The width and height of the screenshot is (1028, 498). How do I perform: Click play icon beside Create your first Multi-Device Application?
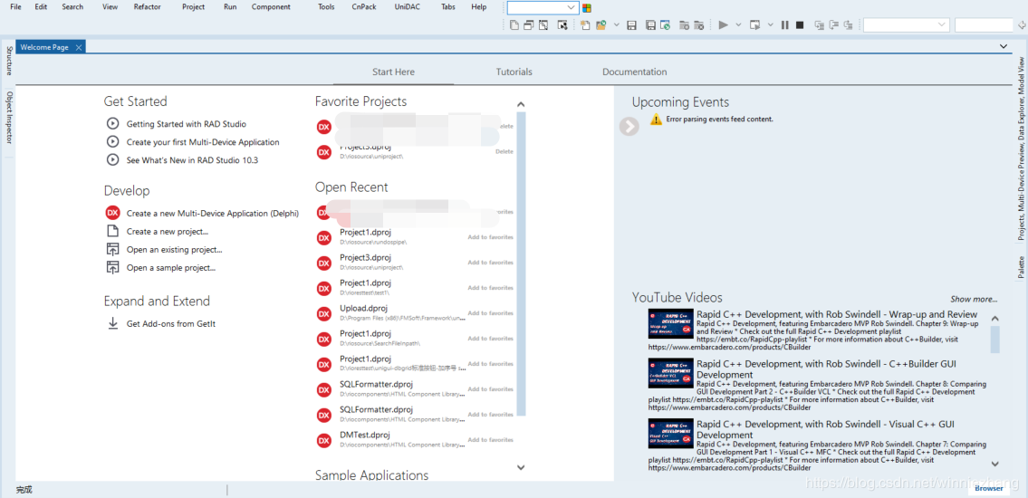click(113, 141)
